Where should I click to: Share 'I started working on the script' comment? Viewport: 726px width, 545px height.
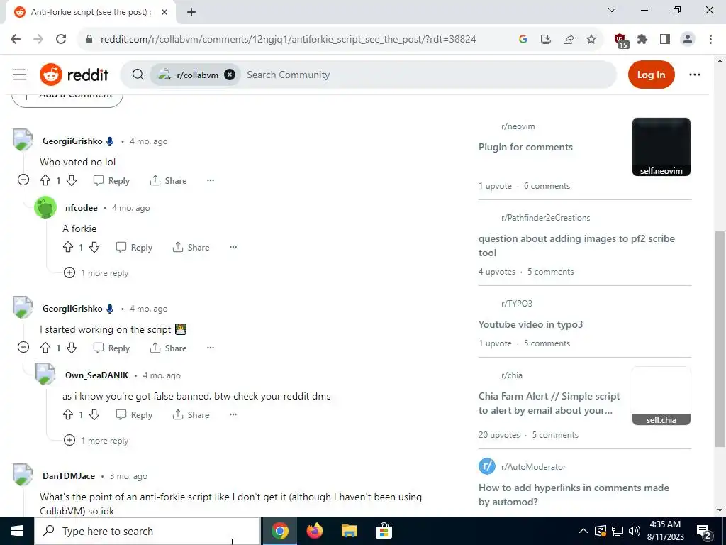click(x=169, y=348)
